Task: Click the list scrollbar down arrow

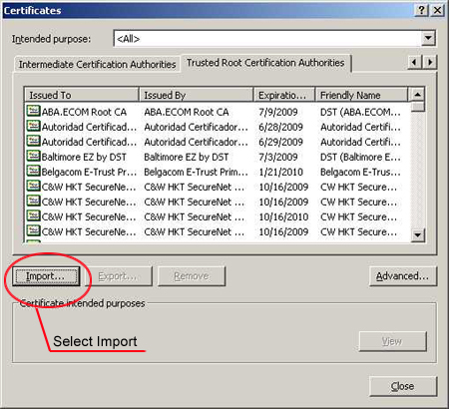Action: coord(417,235)
